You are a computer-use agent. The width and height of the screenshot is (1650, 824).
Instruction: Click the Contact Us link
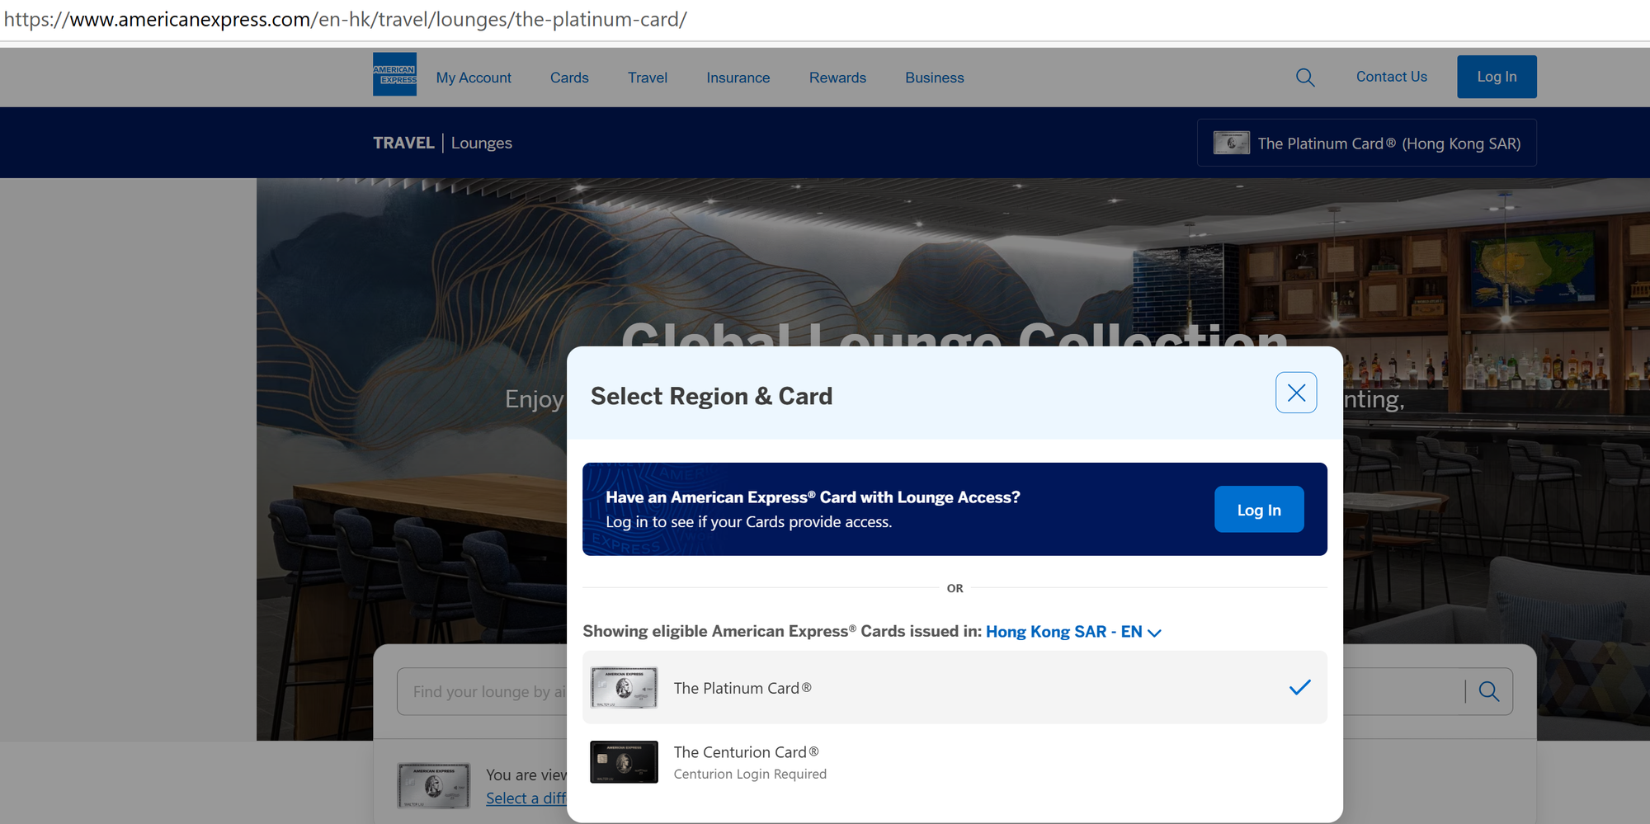click(x=1392, y=77)
